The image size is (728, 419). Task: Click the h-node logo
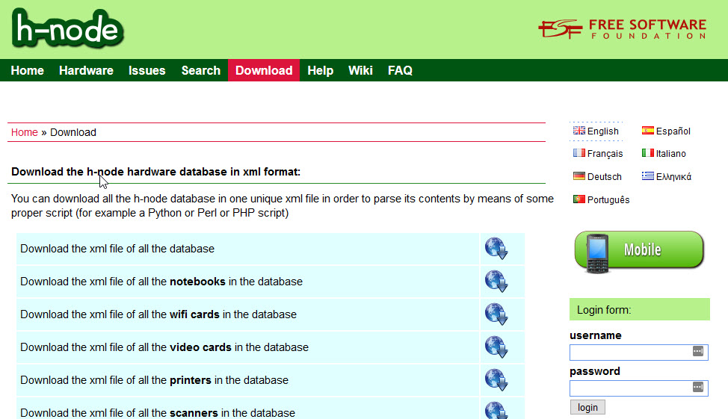68,29
